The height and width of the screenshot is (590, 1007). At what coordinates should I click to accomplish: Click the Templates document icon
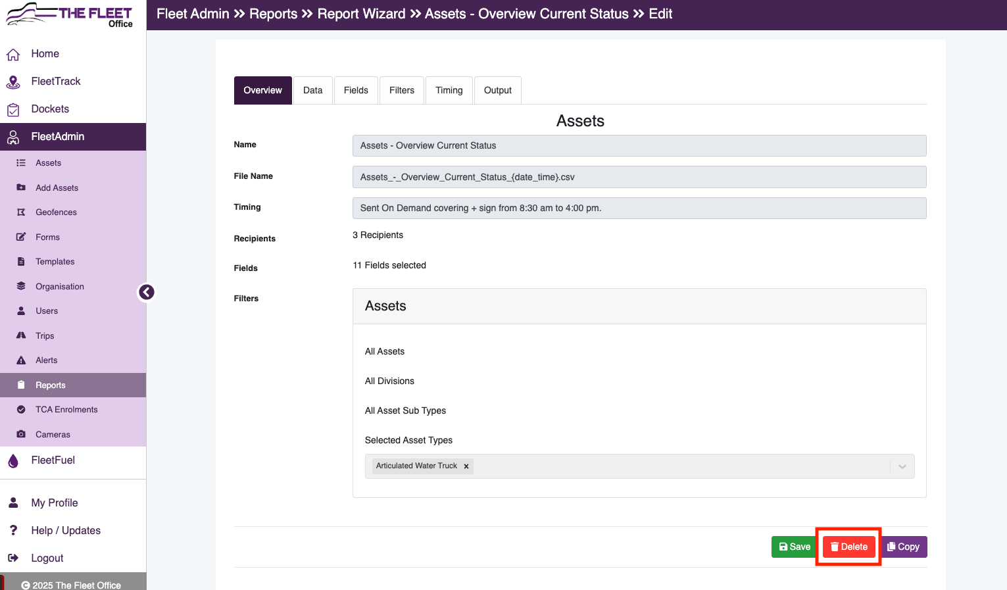21,262
